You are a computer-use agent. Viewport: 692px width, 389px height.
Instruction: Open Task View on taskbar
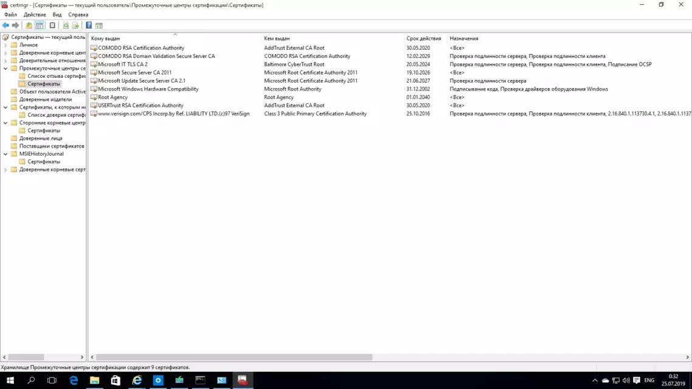pos(52,380)
